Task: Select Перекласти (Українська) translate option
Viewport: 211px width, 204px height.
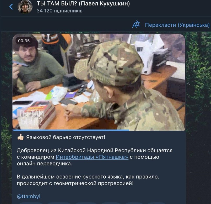Action: 177,25
